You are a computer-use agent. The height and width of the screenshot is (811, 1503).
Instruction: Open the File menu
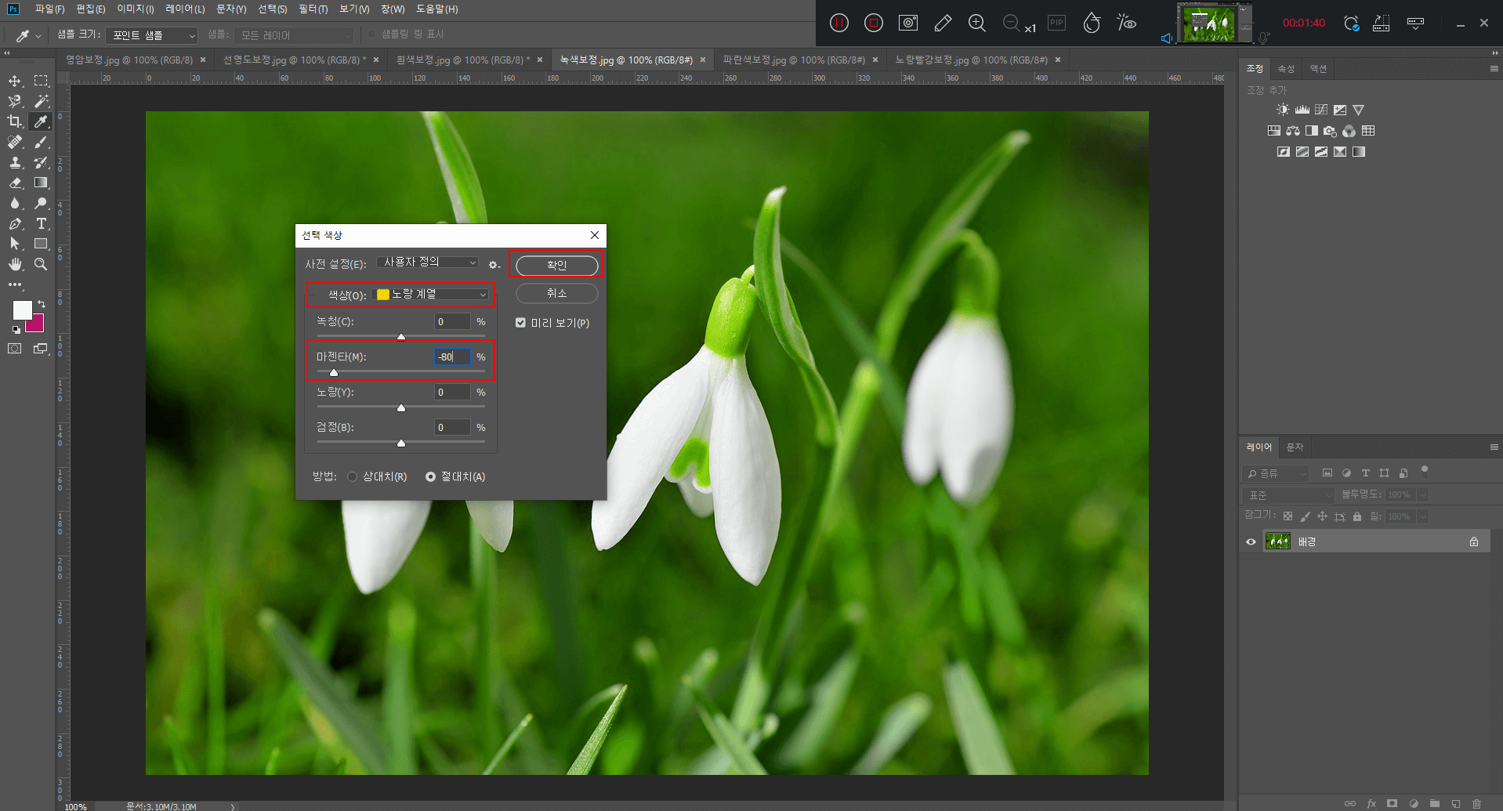pyautogui.click(x=49, y=9)
